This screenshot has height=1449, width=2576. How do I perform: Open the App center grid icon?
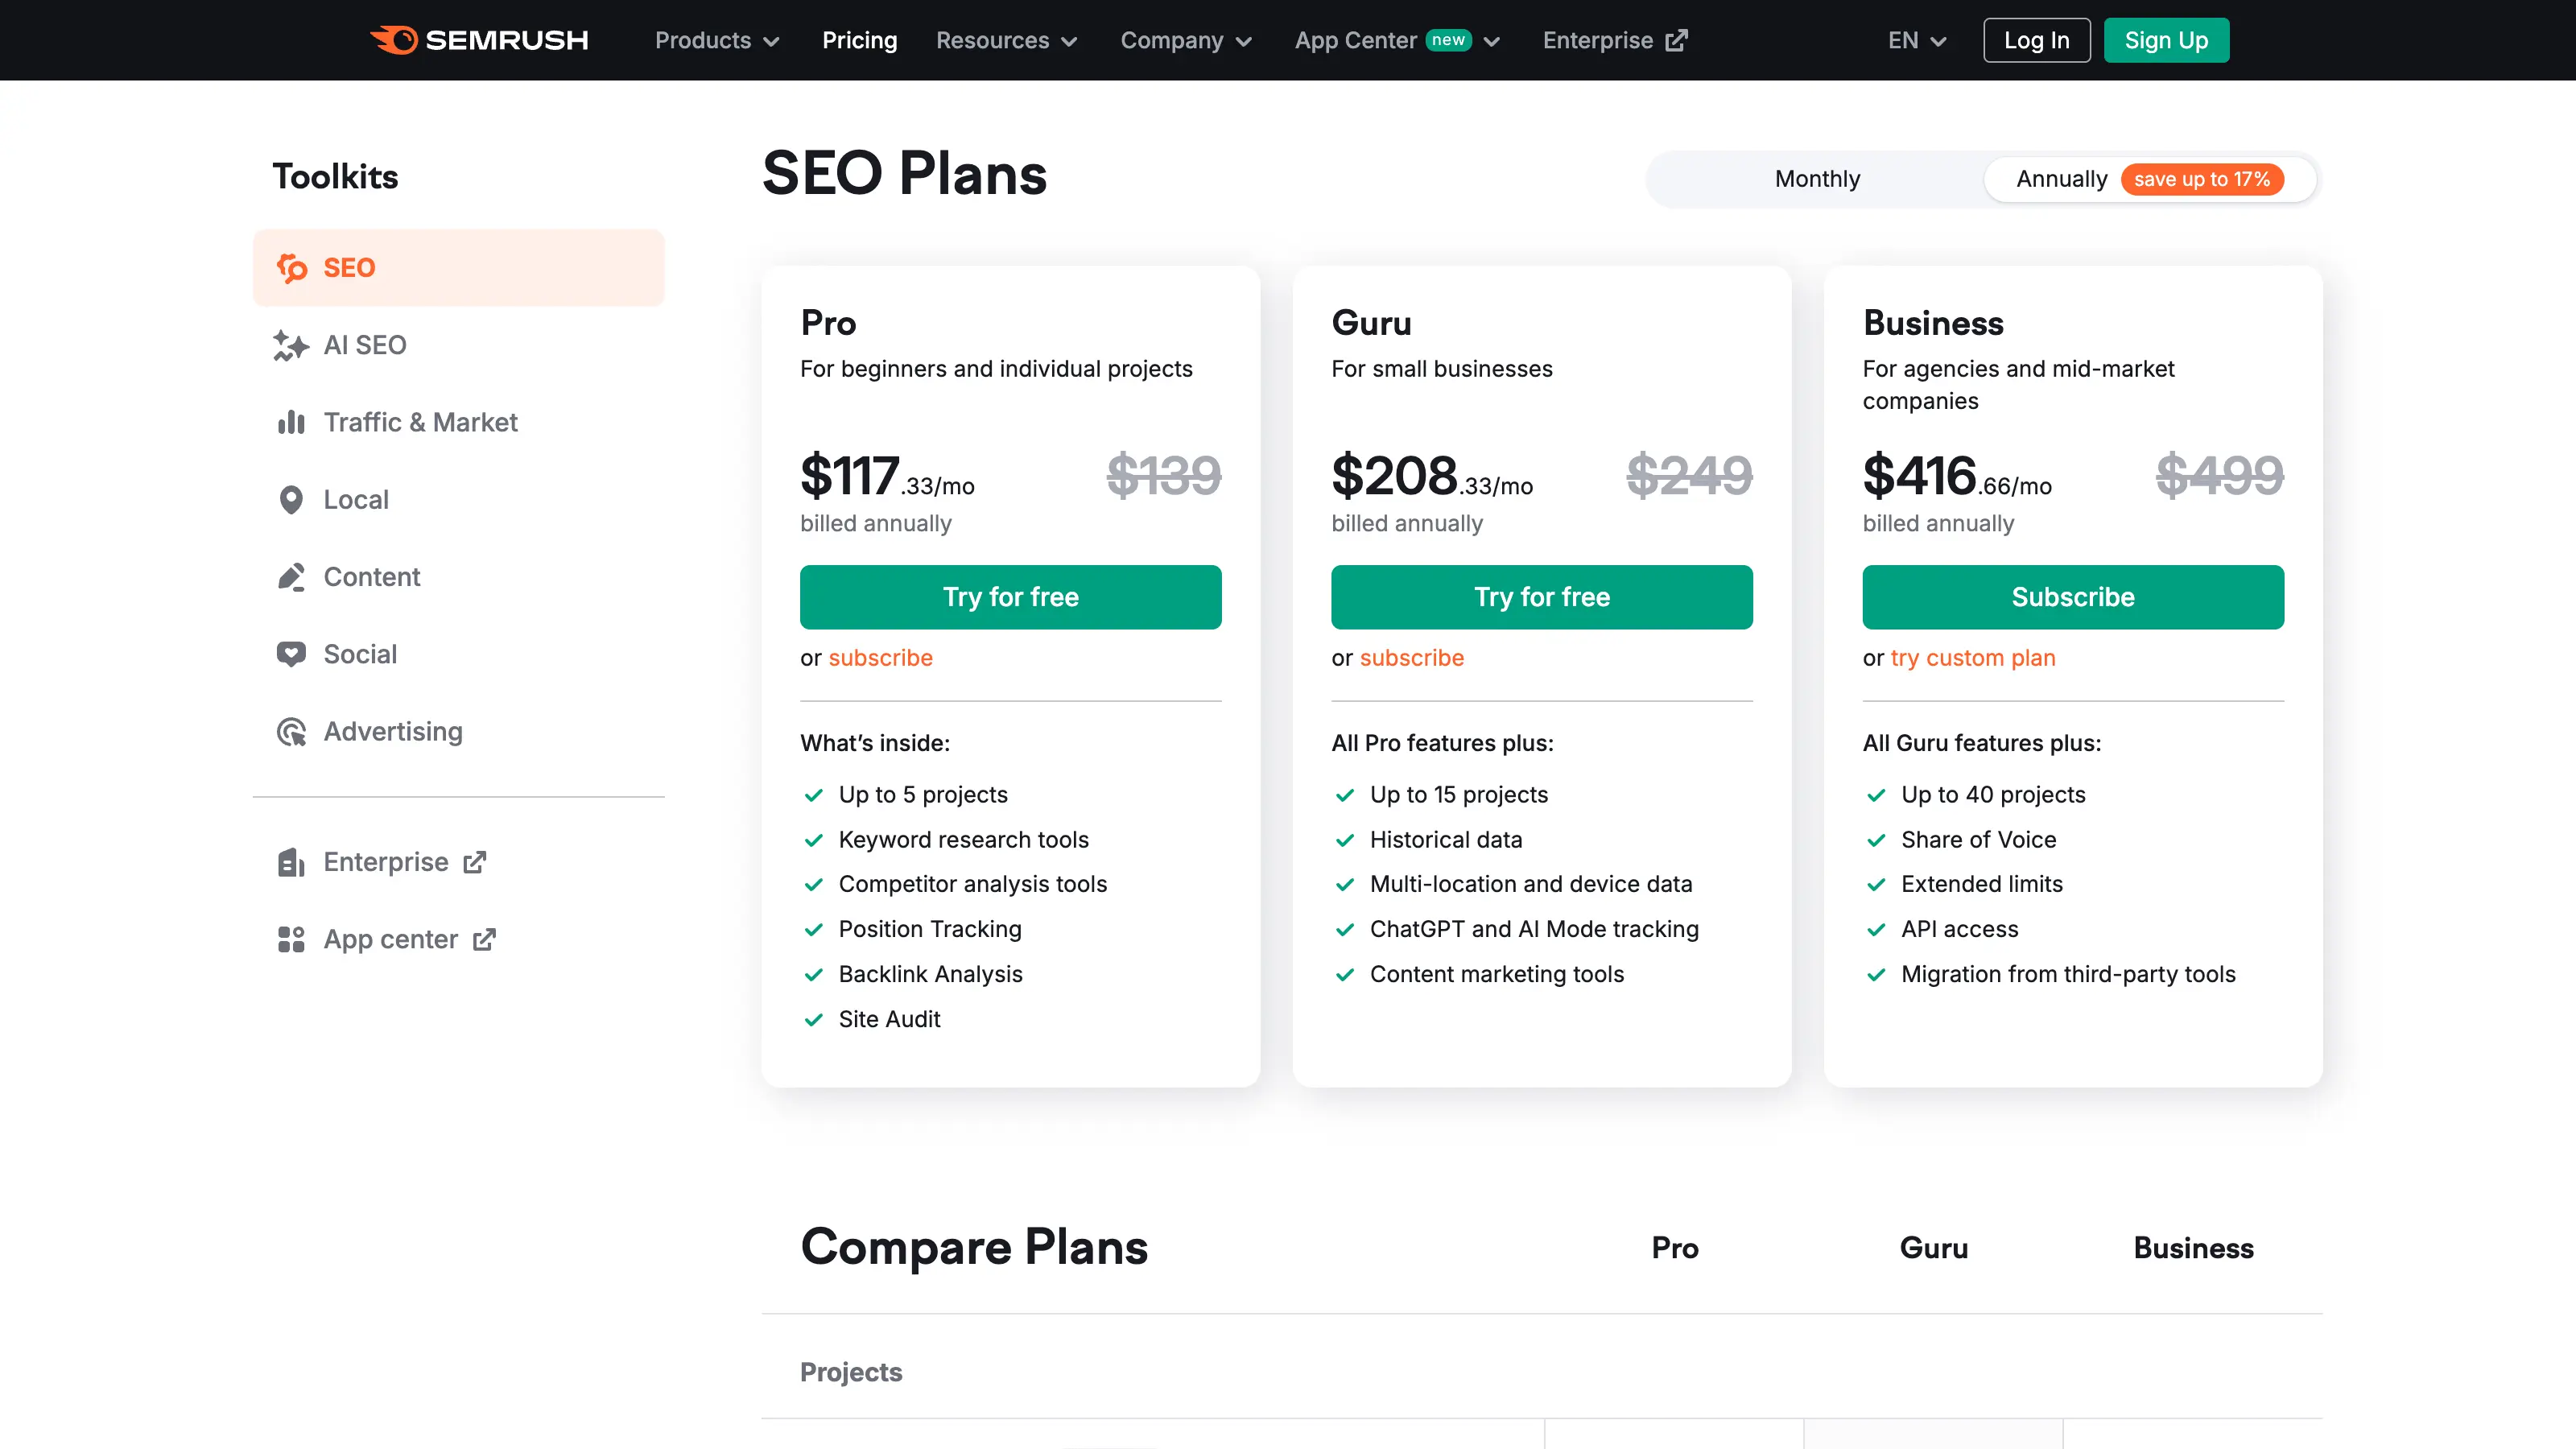[290, 939]
